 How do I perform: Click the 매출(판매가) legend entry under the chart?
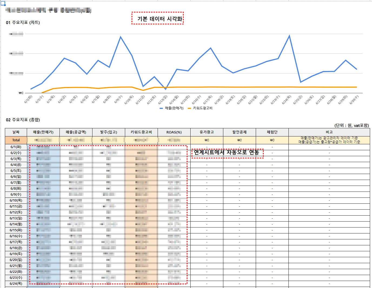[x=172, y=108]
